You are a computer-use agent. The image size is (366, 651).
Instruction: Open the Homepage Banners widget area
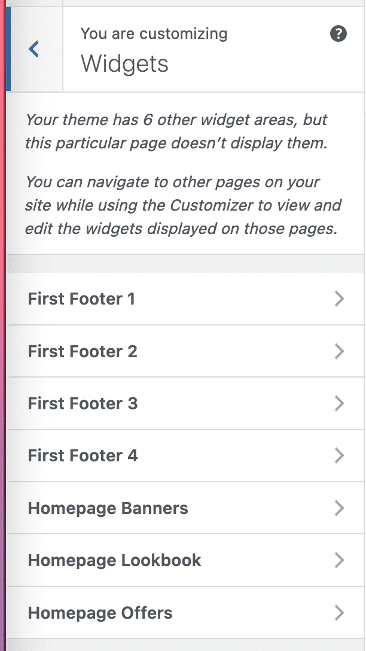(108, 508)
